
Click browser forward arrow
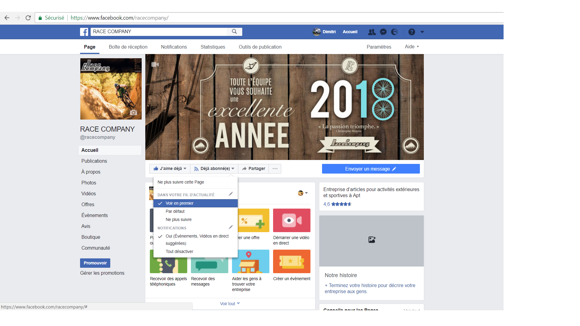(18, 18)
